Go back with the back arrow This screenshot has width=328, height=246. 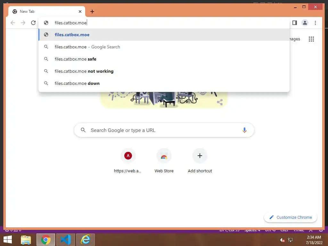(13, 23)
